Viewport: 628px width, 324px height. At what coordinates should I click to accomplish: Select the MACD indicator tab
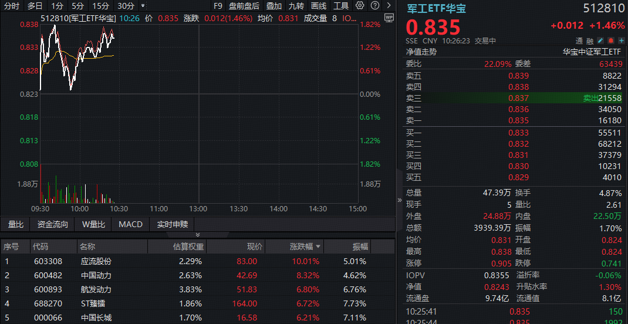(130, 224)
